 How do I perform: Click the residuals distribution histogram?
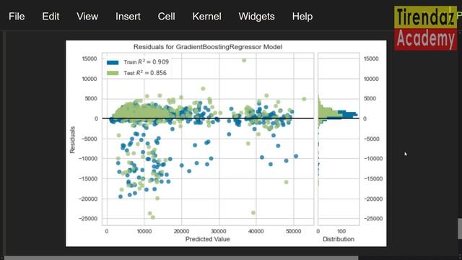click(339, 139)
